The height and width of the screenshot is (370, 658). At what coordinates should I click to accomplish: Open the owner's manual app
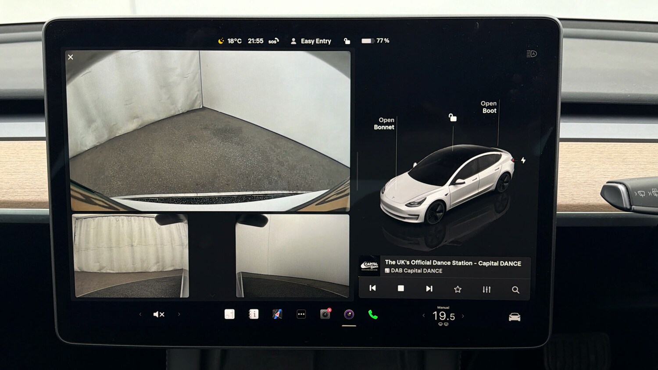(254, 314)
